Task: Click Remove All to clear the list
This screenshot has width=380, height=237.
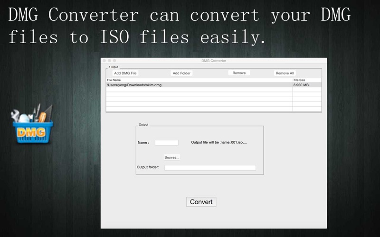Action: pos(285,73)
